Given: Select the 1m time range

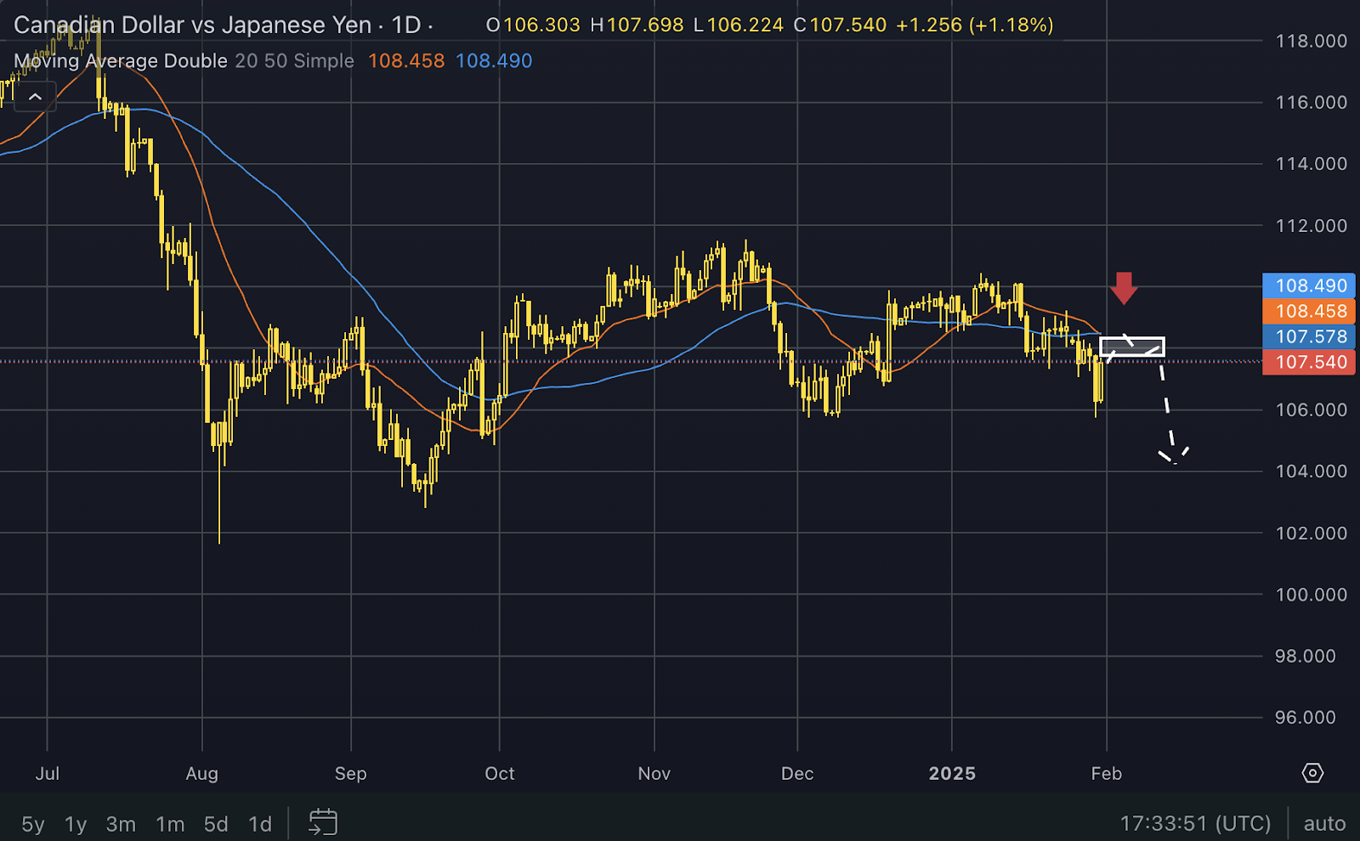Looking at the screenshot, I should (170, 824).
